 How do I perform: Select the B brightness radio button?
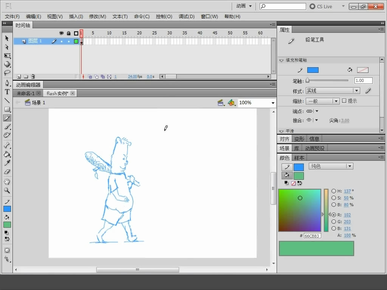pos(334,205)
